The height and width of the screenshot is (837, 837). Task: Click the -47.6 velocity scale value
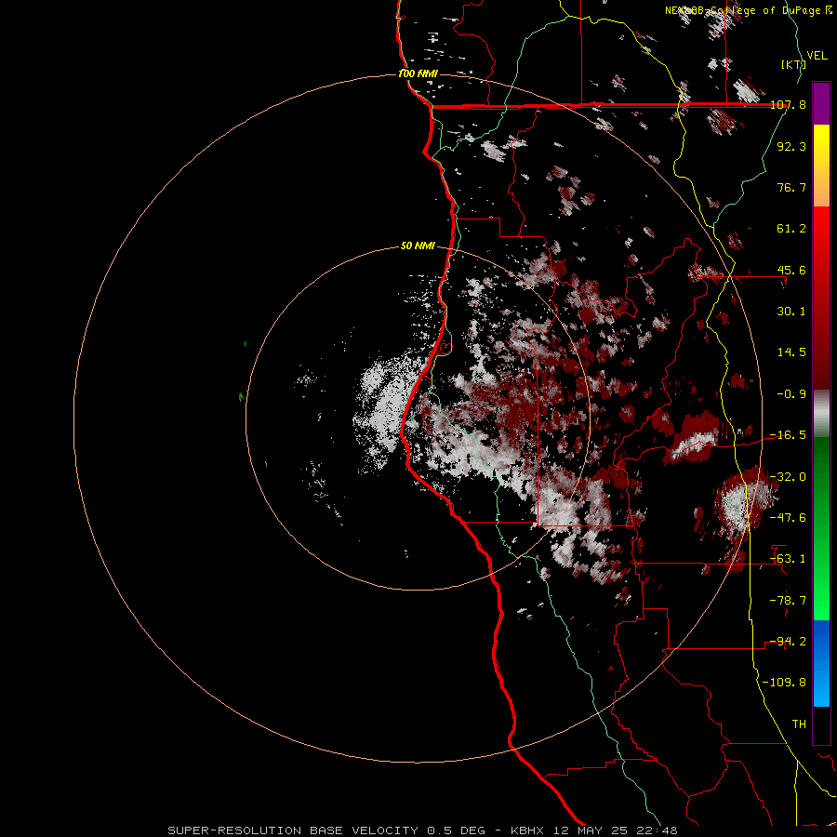(x=788, y=518)
